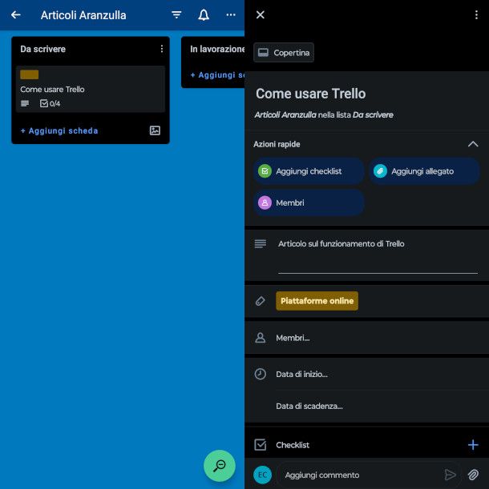Click Aggiungi checklist quick action
The width and height of the screenshot is (489, 489).
[x=309, y=171]
